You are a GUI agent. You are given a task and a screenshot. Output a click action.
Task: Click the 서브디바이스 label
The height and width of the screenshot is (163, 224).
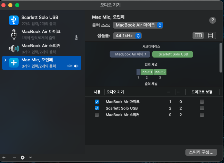click(x=151, y=47)
